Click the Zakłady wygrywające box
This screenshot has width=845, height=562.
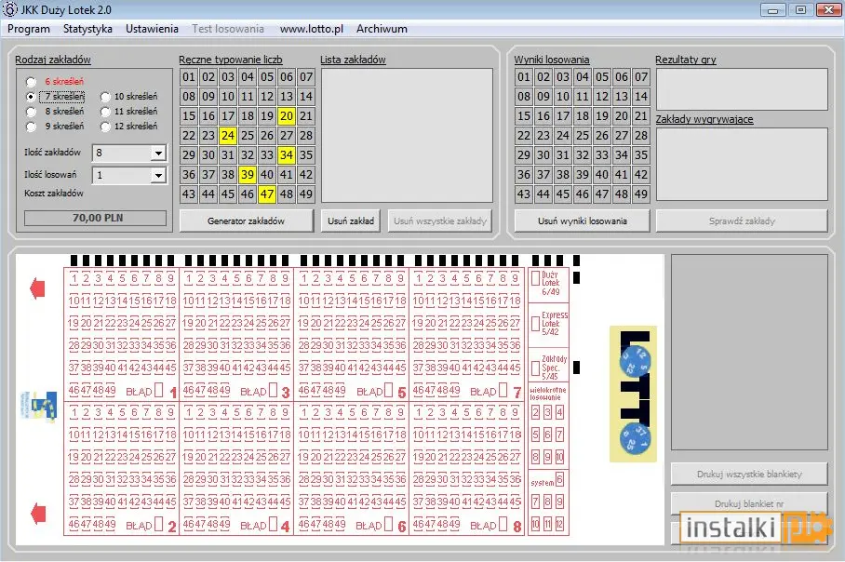click(x=742, y=164)
